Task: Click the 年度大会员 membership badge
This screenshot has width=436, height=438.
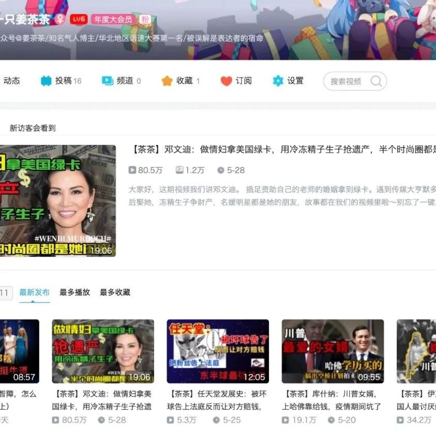Action: click(113, 19)
